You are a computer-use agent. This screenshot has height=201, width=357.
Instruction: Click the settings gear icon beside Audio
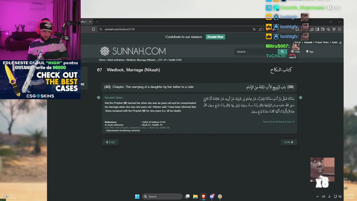340,43
